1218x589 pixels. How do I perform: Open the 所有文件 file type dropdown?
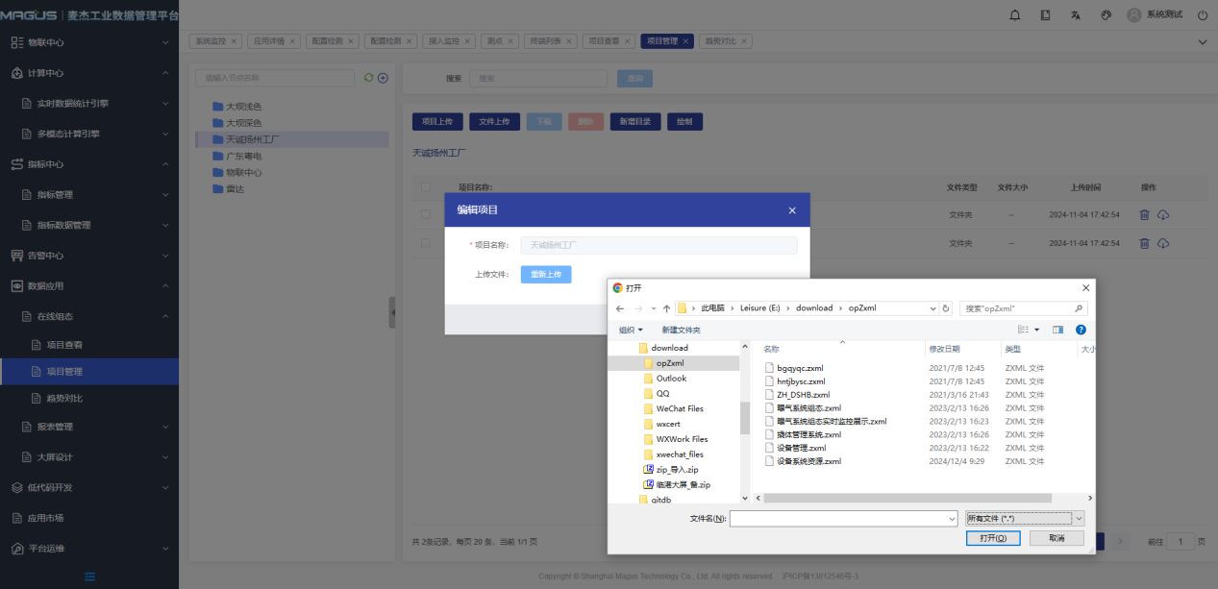pos(1025,518)
